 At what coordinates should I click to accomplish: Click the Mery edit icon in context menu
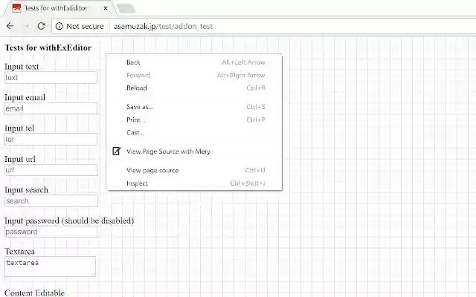click(116, 151)
